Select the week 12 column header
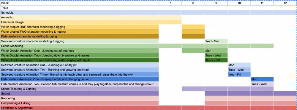Image resolution: width=297 pixels, height=110 pixels. pos(285,3)
